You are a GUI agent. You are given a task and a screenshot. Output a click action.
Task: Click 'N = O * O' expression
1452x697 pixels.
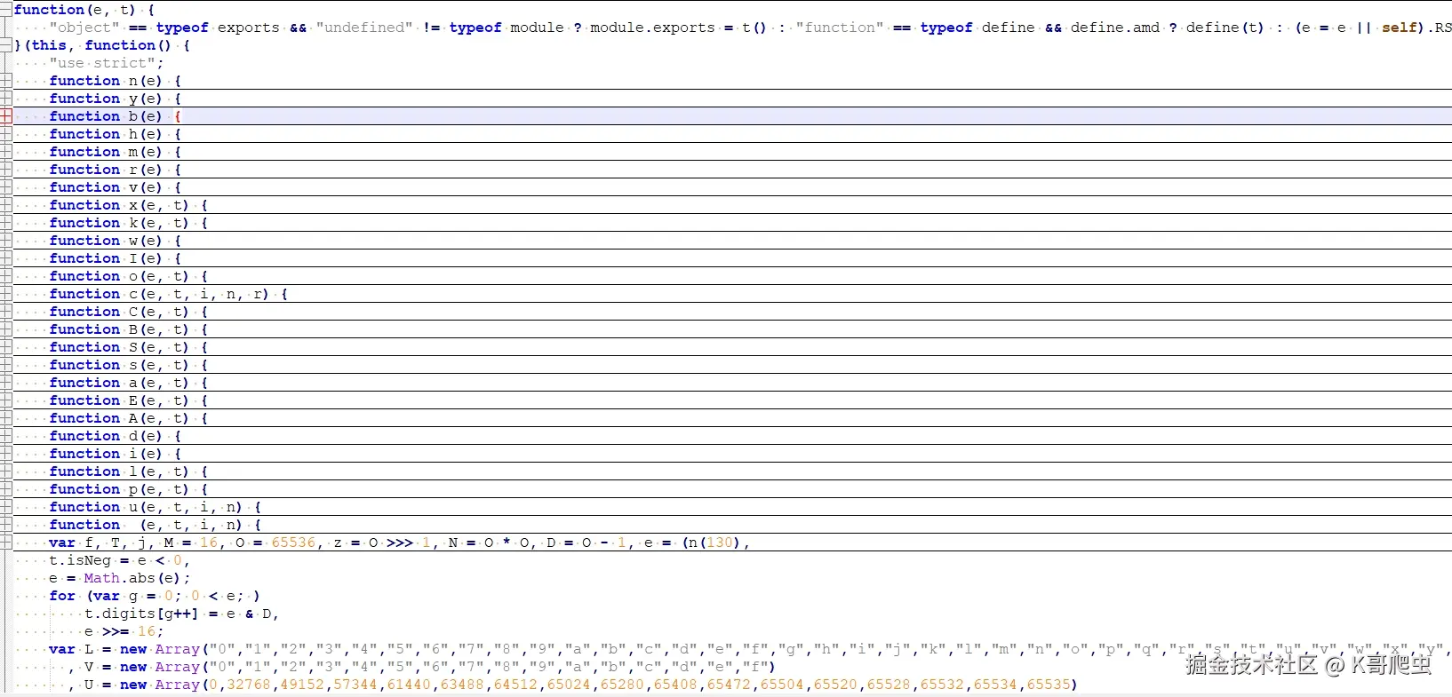click(x=489, y=543)
